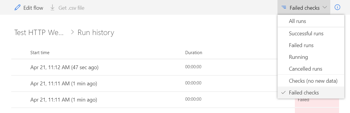The height and width of the screenshot is (113, 350).
Task: Click the download arrow icon for .csv
Action: pos(52,8)
